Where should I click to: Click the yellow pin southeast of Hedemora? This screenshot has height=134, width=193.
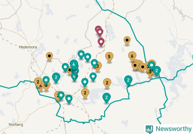point(49,56)
